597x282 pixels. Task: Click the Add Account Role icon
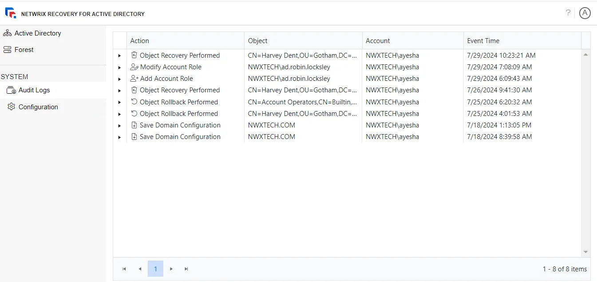pyautogui.click(x=134, y=79)
